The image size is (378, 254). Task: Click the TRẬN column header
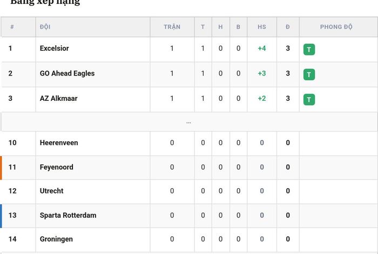[x=172, y=27]
